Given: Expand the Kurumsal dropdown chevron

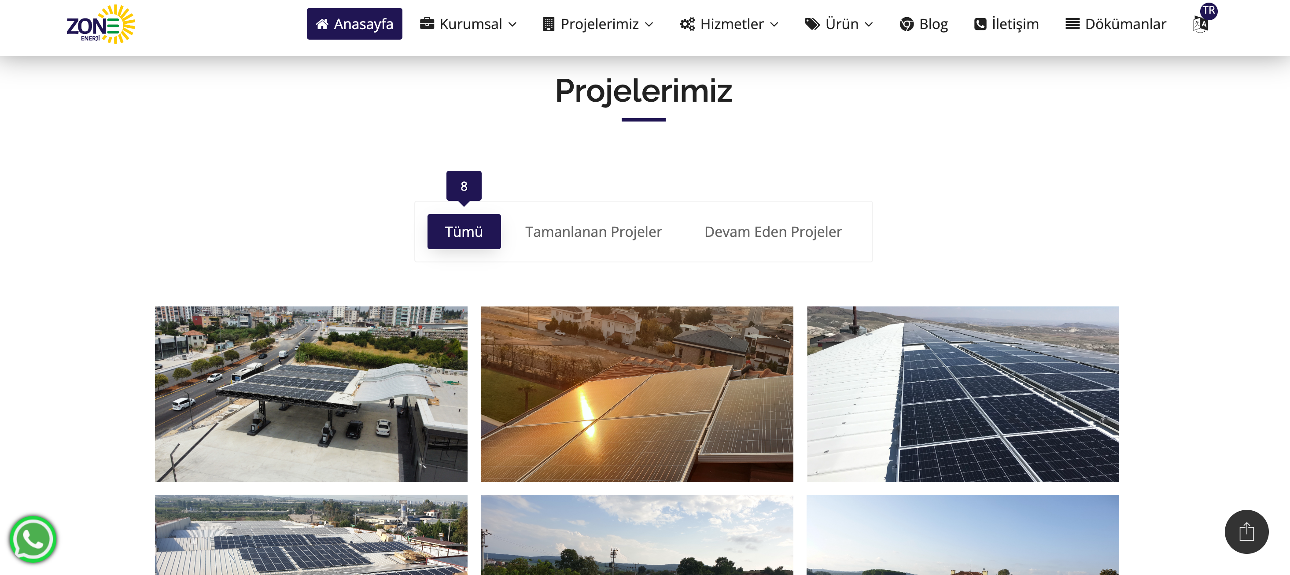Looking at the screenshot, I should point(512,25).
